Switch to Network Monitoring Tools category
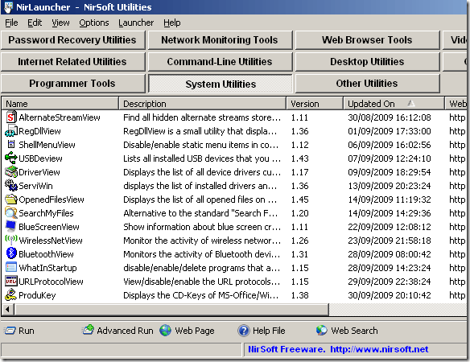 220,40
